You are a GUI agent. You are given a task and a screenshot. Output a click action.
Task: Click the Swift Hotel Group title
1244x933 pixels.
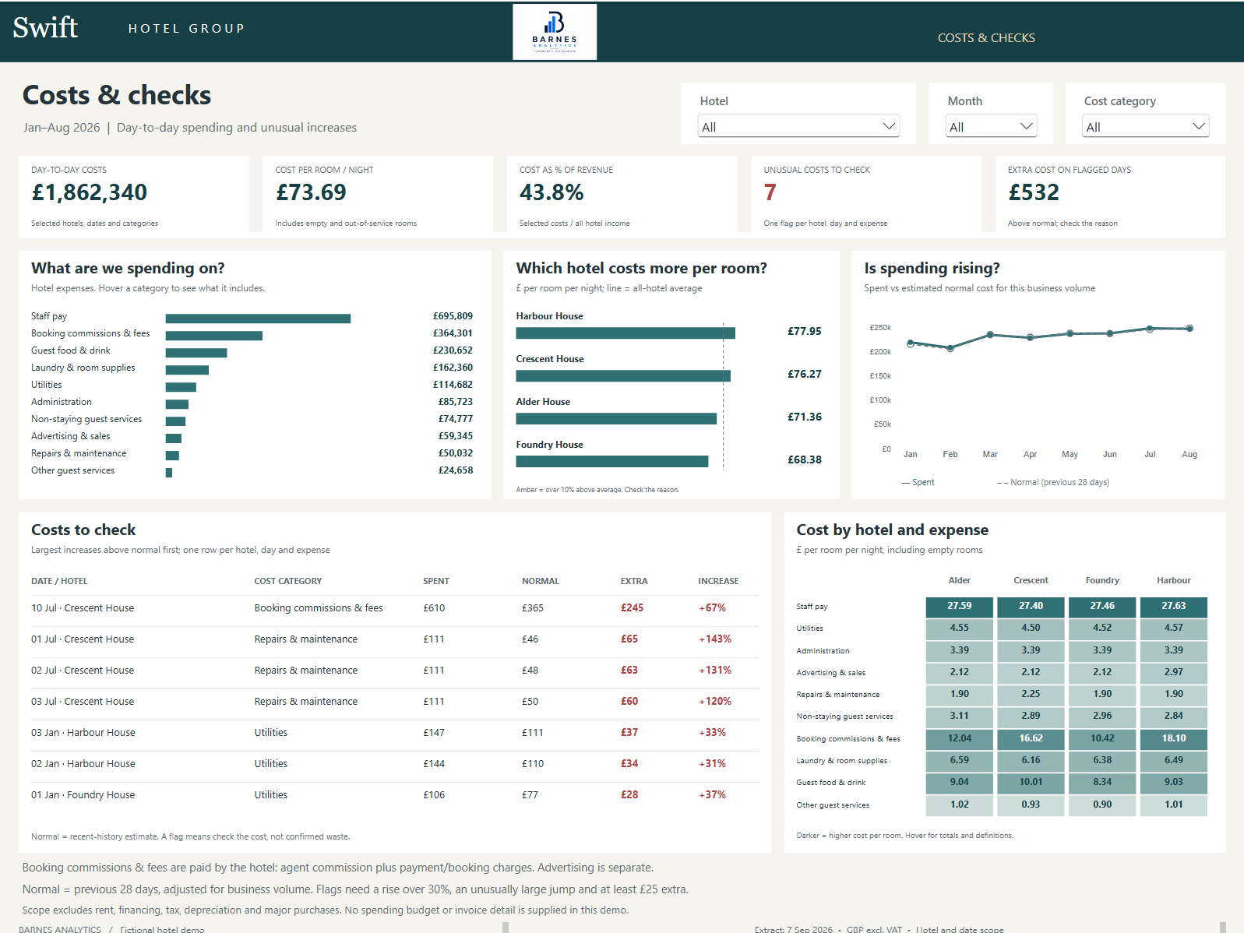tap(129, 28)
